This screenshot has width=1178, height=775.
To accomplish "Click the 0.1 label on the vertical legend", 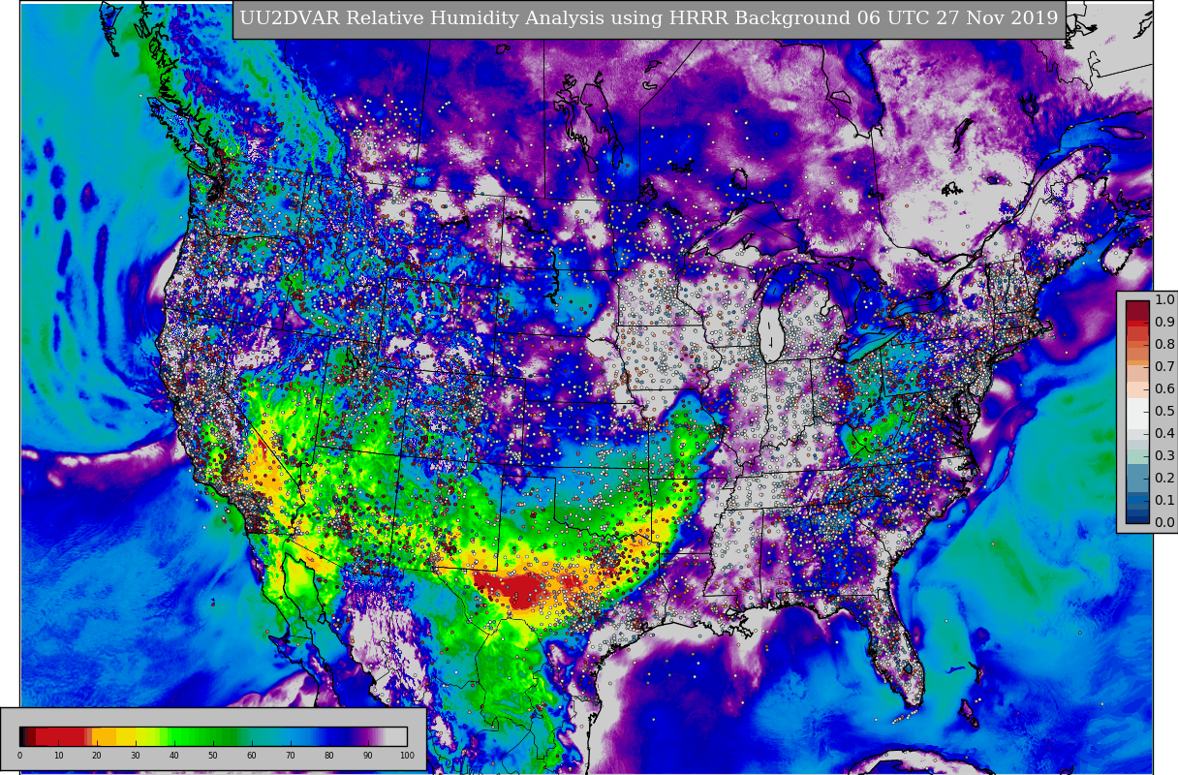I will (1164, 501).
